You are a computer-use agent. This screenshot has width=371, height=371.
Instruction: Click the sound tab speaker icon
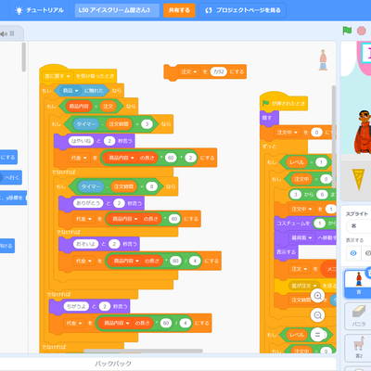click(x=4, y=33)
